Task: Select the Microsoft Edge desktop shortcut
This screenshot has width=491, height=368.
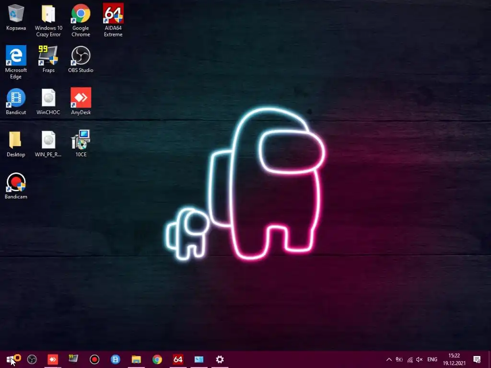Action: (x=16, y=62)
